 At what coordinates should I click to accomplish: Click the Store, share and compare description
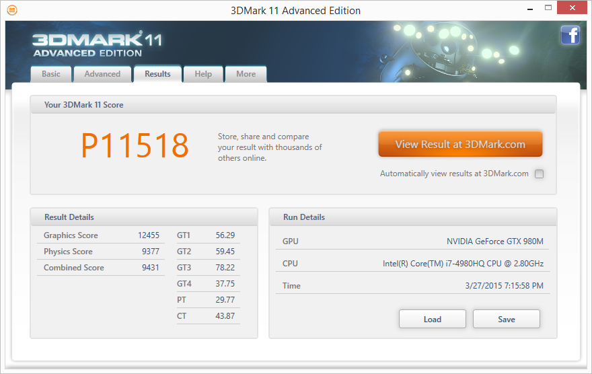click(x=270, y=147)
